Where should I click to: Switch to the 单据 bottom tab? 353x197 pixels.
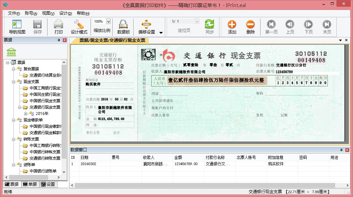(x=30, y=184)
